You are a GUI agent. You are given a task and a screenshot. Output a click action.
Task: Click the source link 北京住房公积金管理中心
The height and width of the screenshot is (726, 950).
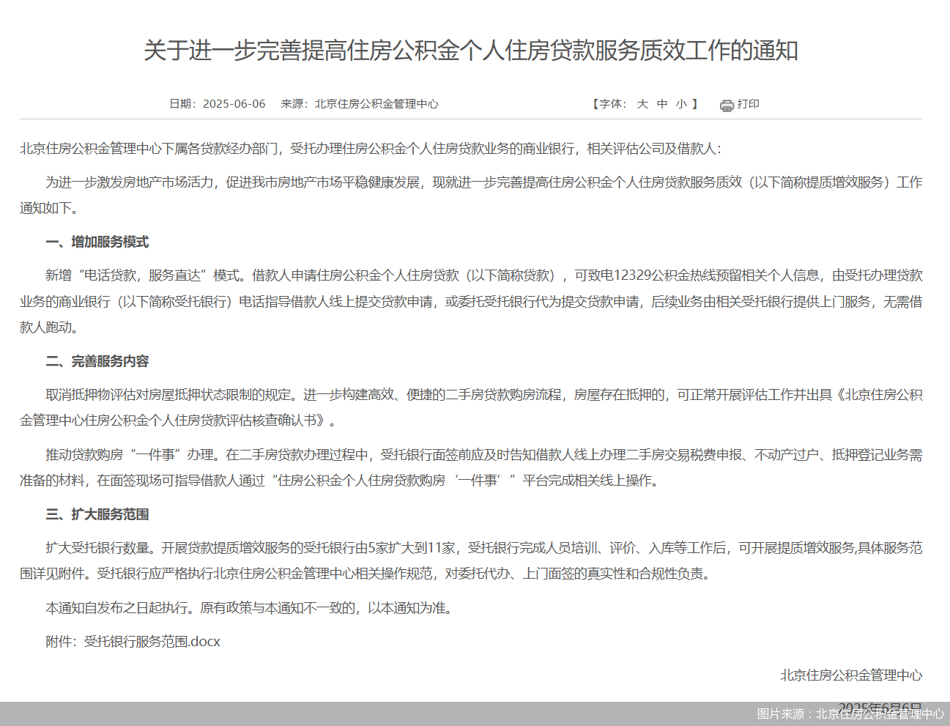click(378, 104)
